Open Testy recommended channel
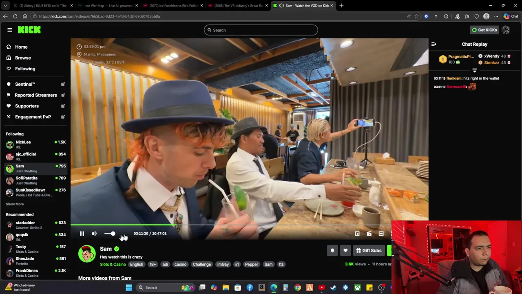Image resolution: width=522 pixels, height=294 pixels. pyautogui.click(x=35, y=249)
